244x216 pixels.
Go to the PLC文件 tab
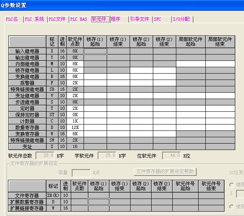[57, 19]
